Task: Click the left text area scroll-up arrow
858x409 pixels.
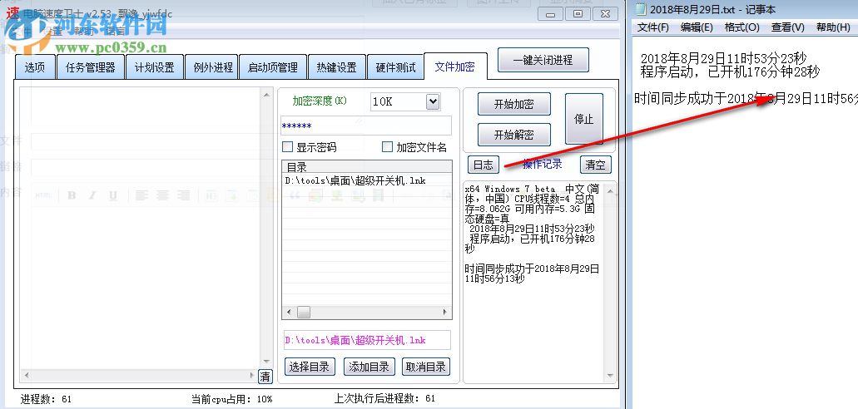Action: pyautogui.click(x=266, y=95)
